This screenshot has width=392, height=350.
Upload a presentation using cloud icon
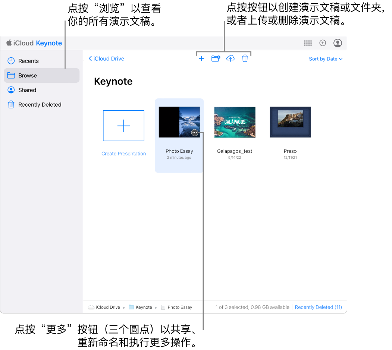point(230,59)
